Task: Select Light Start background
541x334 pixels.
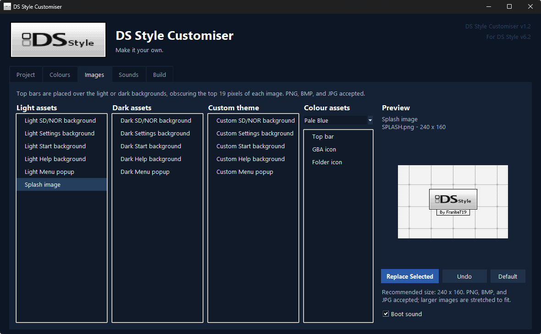Action: (62, 146)
